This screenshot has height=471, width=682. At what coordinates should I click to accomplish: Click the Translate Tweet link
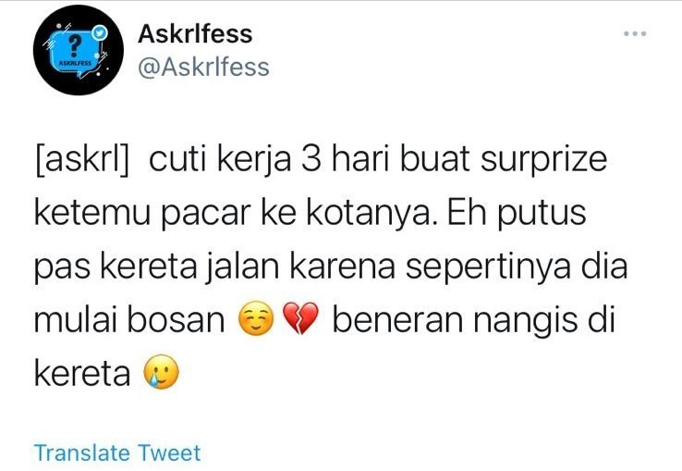coord(117,452)
